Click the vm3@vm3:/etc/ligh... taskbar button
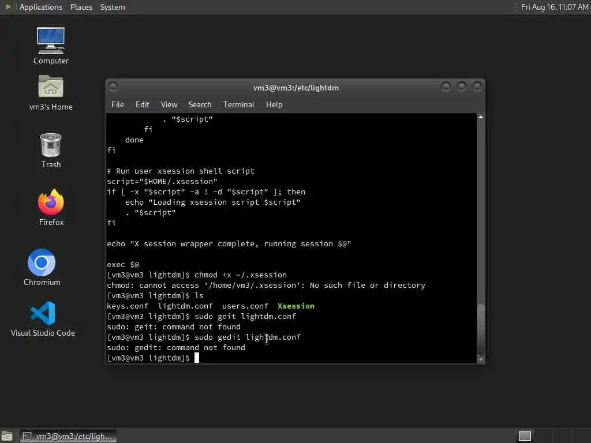Viewport: 591px width, 443px height. coord(69,436)
